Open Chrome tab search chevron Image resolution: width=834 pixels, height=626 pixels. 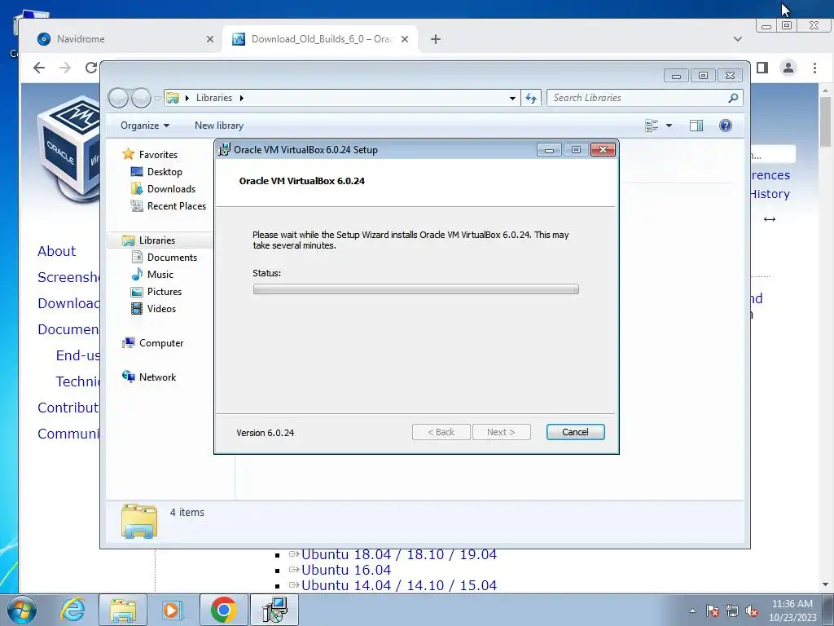(x=738, y=39)
